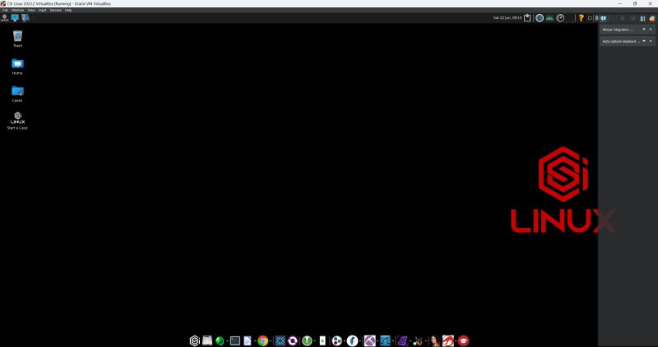Open the terminal from the dock
Screen dimensions: 658x347
click(x=235, y=341)
